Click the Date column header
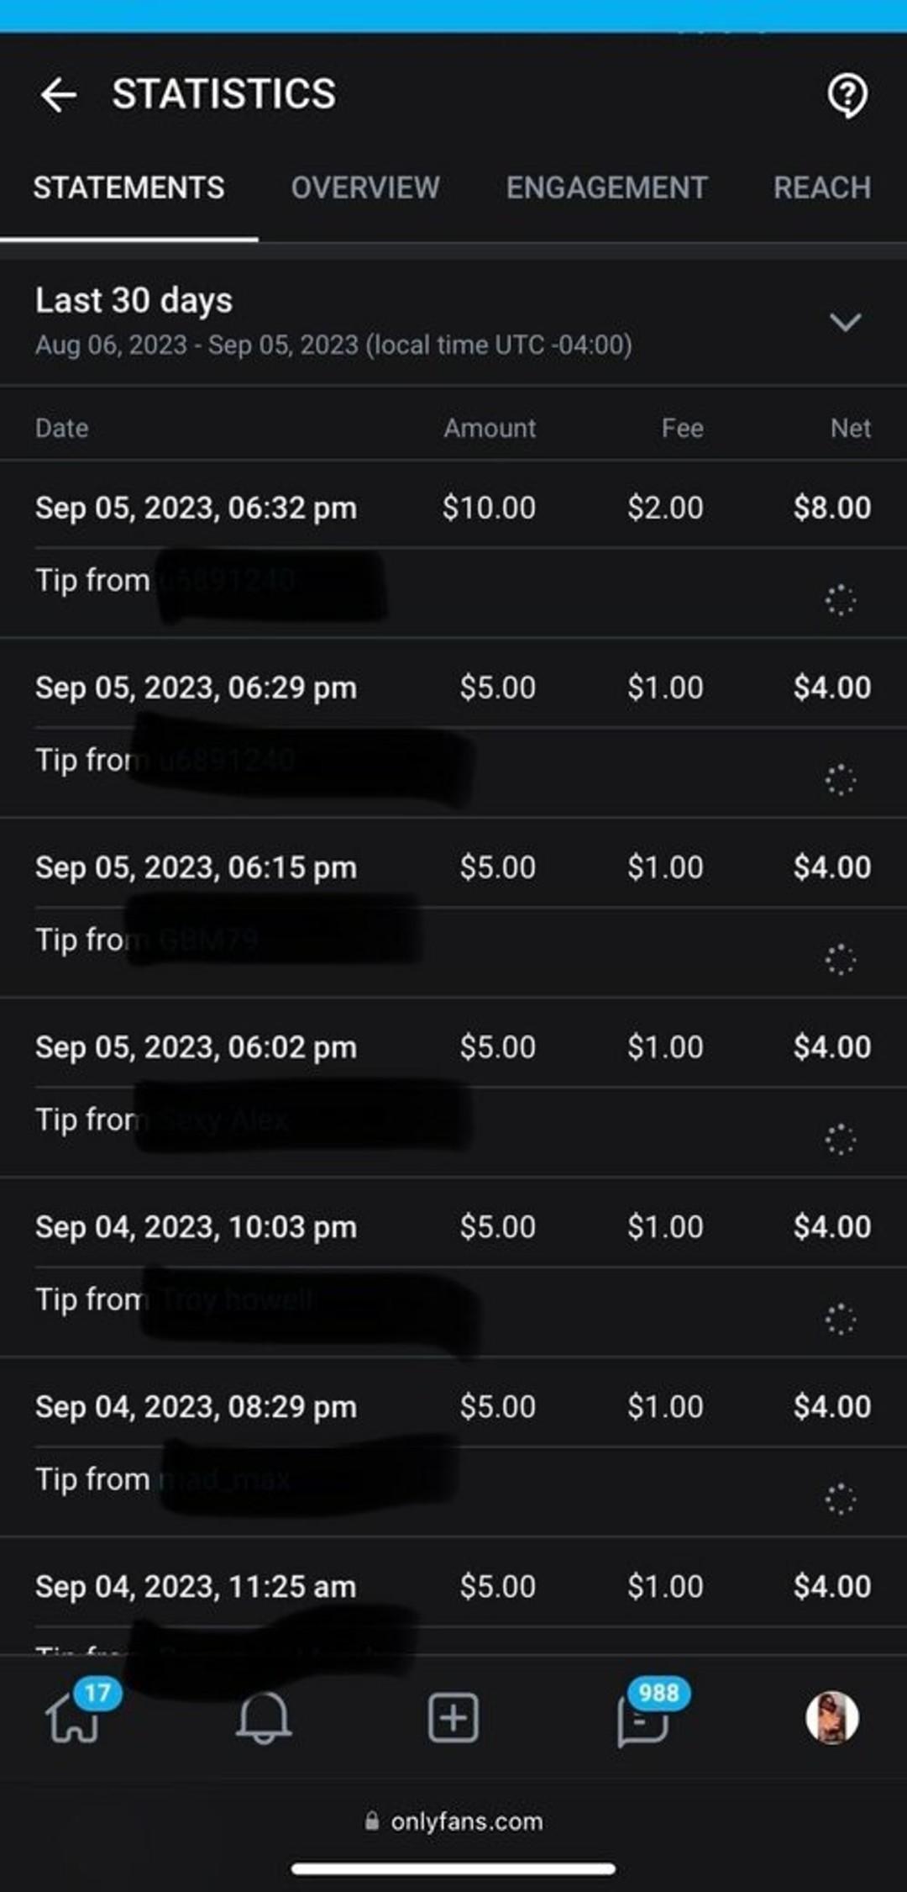907x1892 pixels. (x=62, y=429)
